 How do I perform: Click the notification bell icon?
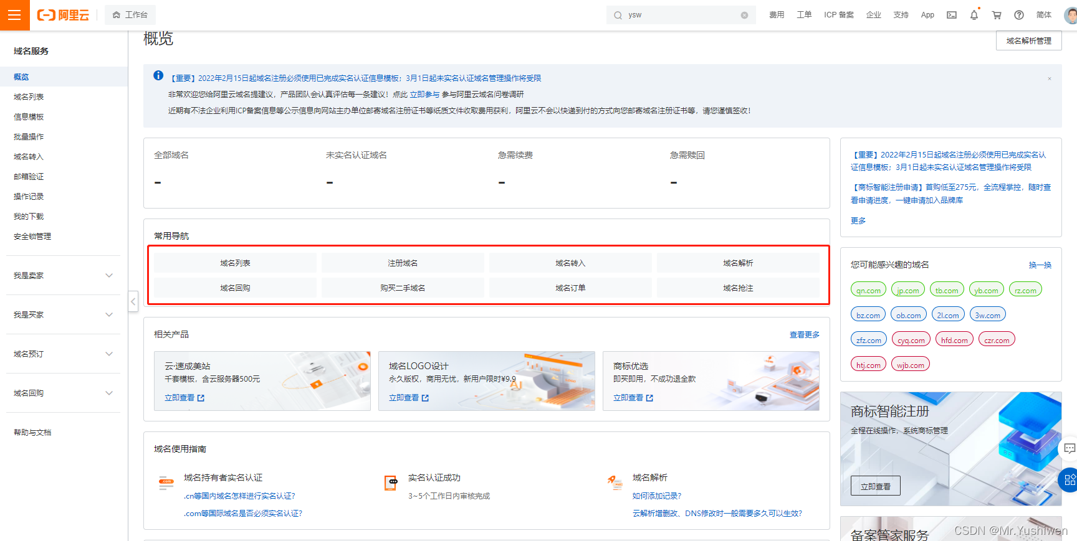pyautogui.click(x=974, y=15)
